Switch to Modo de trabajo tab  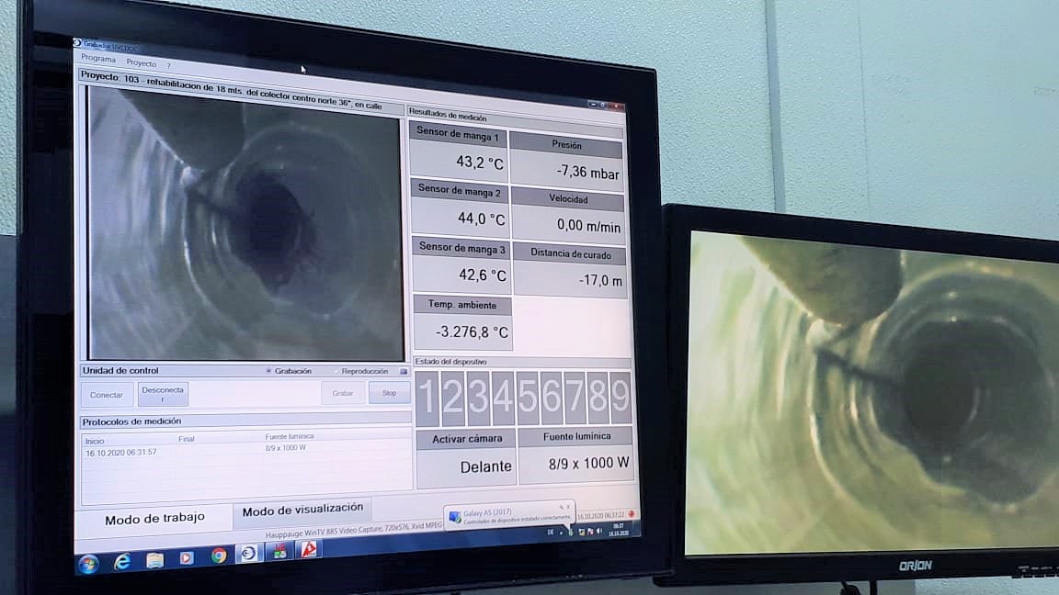click(154, 519)
